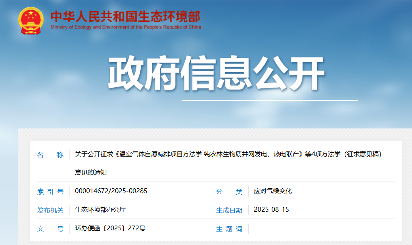Open the notice title about 温室气体自愿减排项目方法学
Image resolution: width=412 pixels, height=245 pixels.
[228, 155]
